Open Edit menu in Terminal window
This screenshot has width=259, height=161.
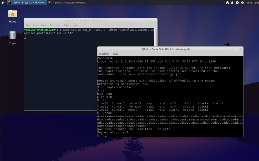(35, 25)
